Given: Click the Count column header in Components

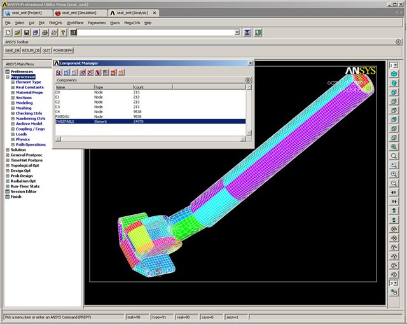Looking at the screenshot, I should click(x=153, y=87).
